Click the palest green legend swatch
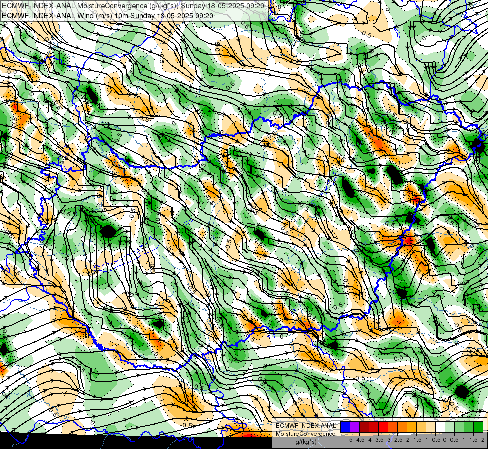Image resolution: width=488 pixels, height=449 pixels. pos(450,427)
